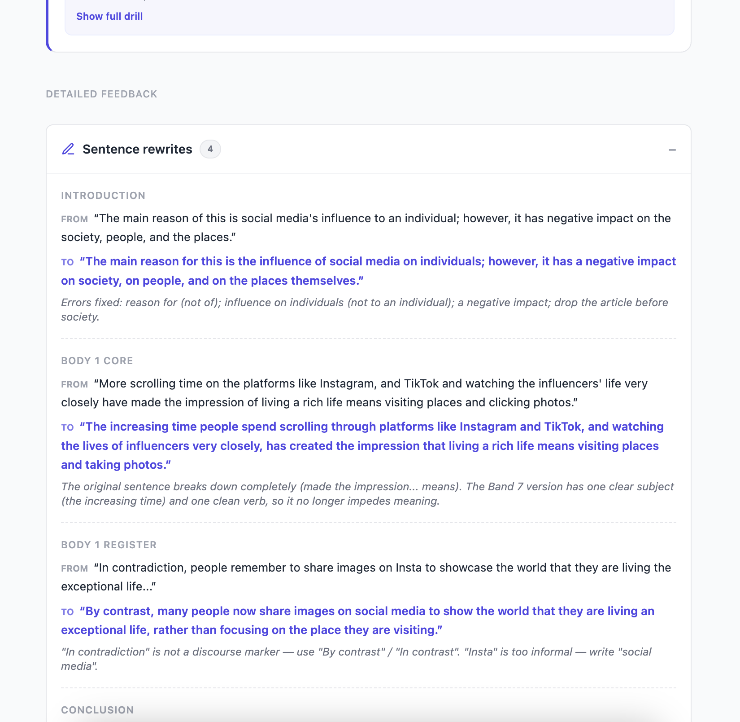Click the original sentence starting "In contradiction"
This screenshot has width=740, height=722.
[x=366, y=577]
